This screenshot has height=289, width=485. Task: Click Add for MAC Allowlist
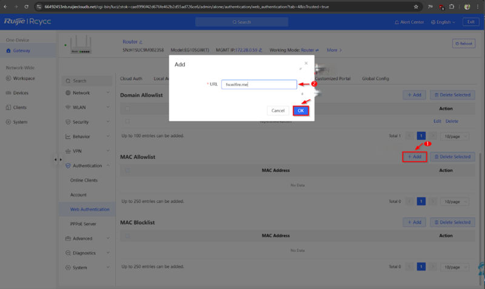pos(414,157)
